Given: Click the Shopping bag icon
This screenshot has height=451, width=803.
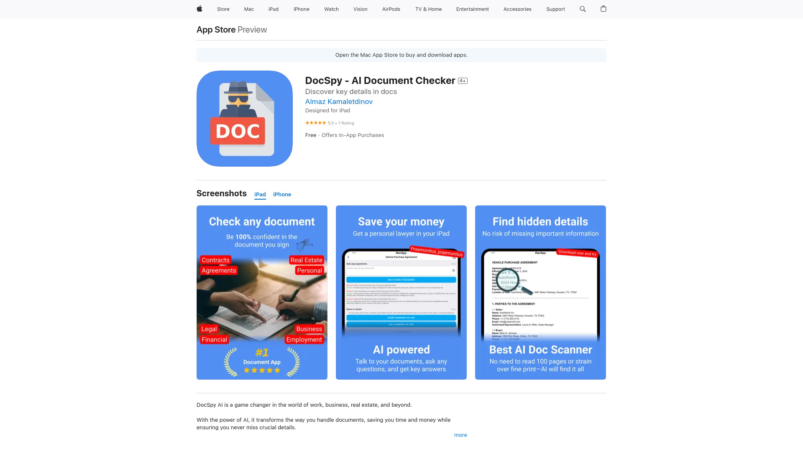Looking at the screenshot, I should click(604, 9).
